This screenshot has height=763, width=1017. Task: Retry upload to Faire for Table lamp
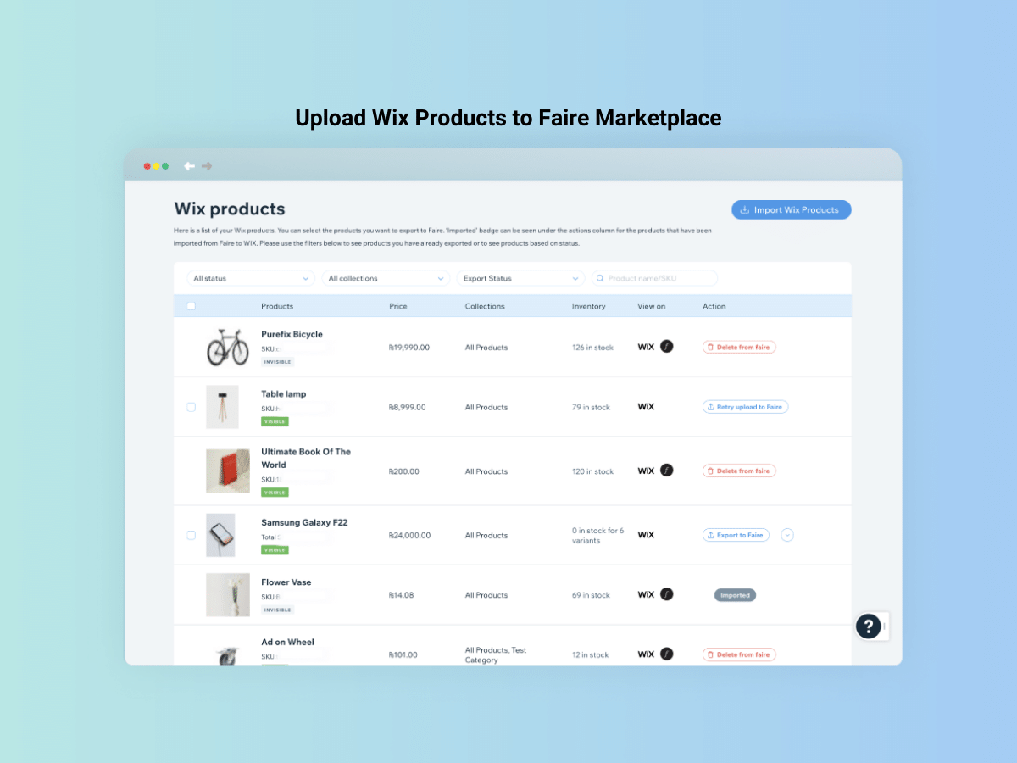(x=746, y=407)
